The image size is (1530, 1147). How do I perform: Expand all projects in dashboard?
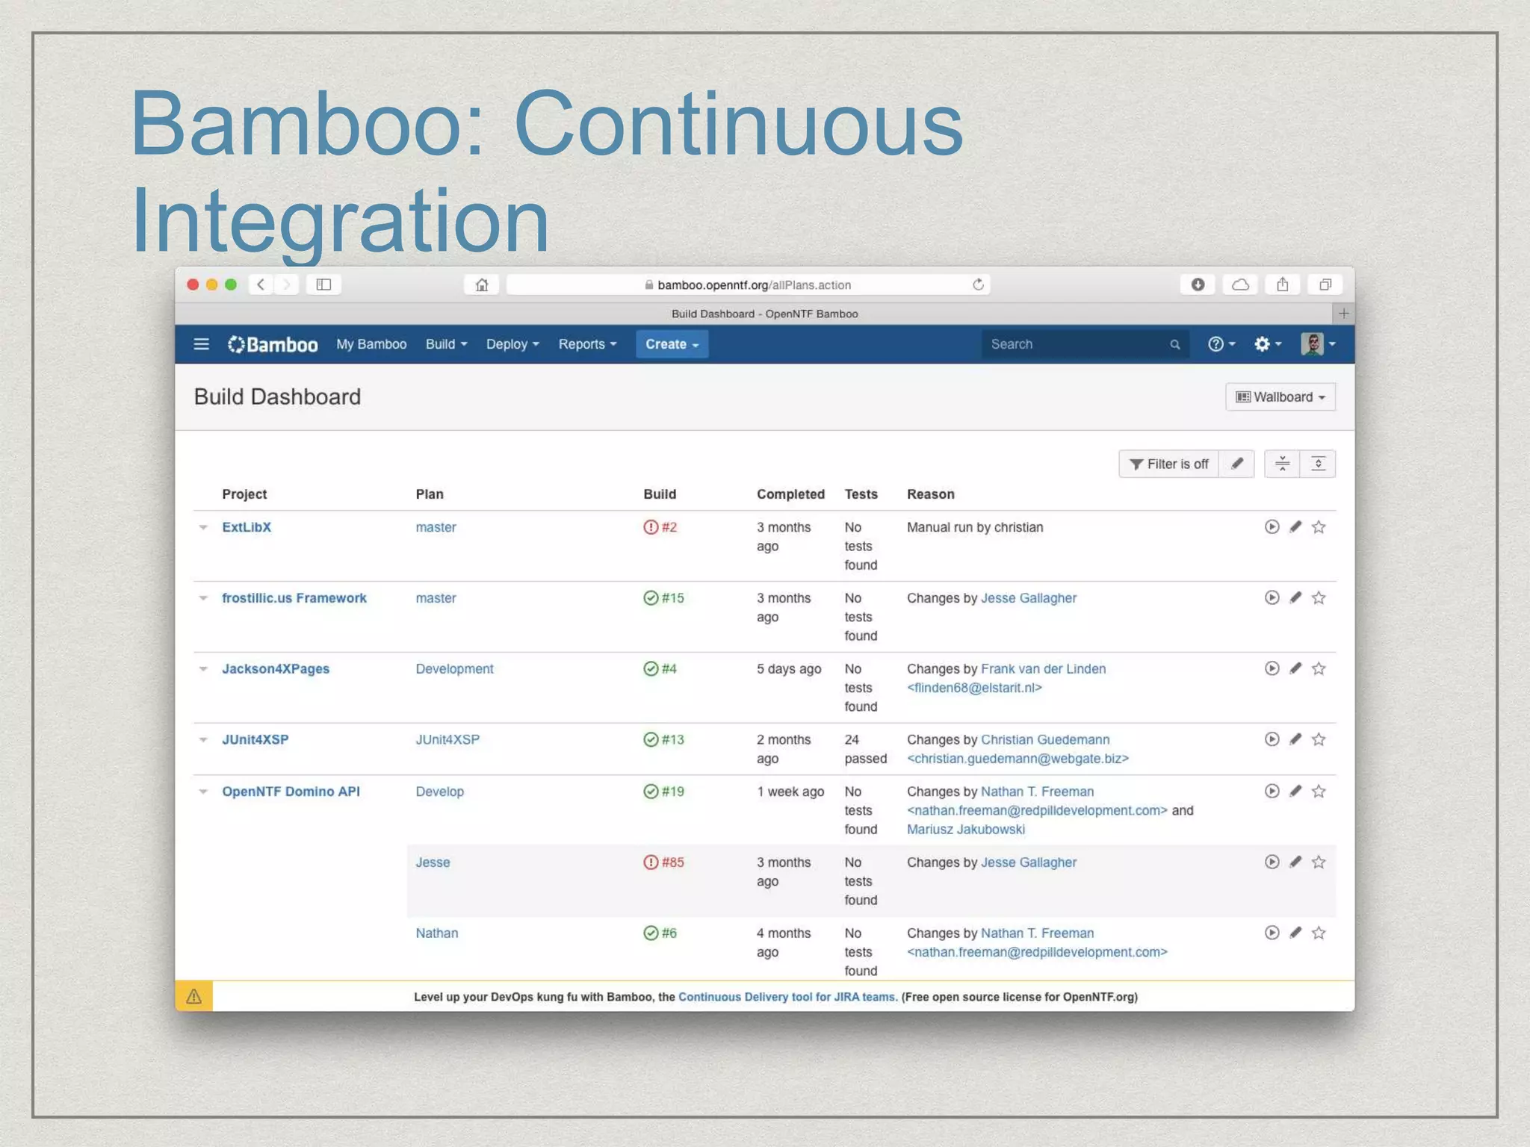[x=1319, y=464]
